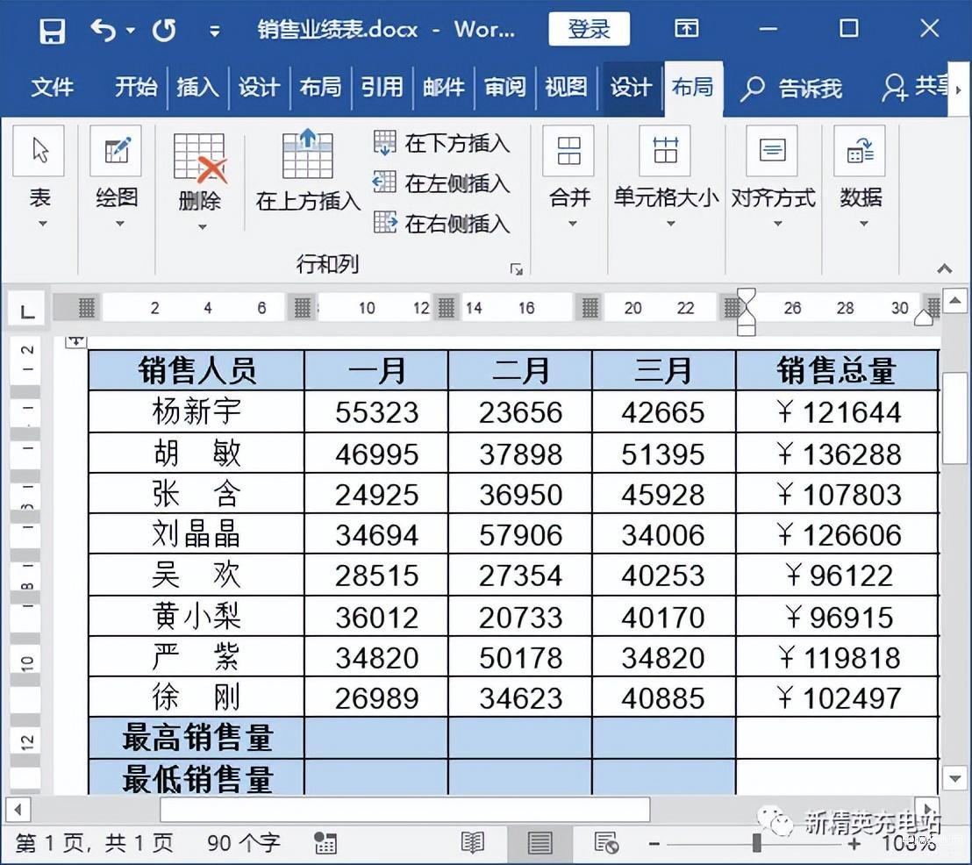Switch to the 邮件 tab
972x865 pixels.
pos(443,87)
